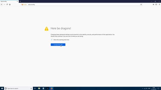Open the Windows Start menu
This screenshot has height=90, width=161.
tap(2, 88)
